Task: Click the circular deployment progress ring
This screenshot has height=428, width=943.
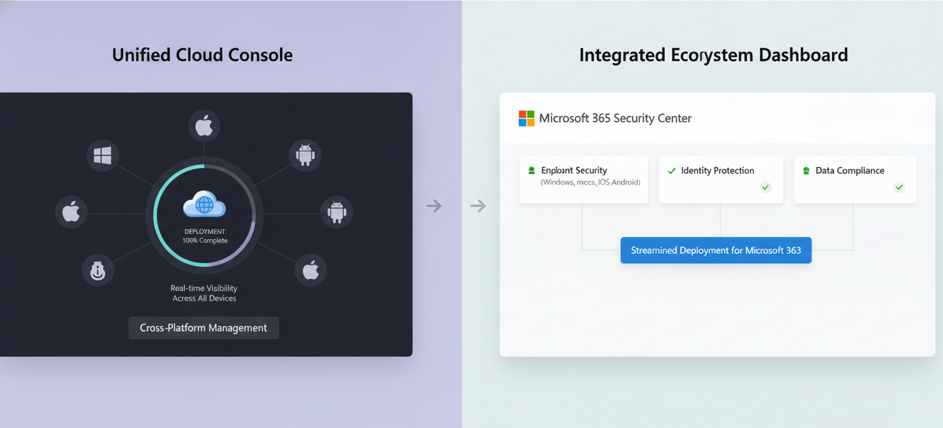Action: click(x=204, y=215)
